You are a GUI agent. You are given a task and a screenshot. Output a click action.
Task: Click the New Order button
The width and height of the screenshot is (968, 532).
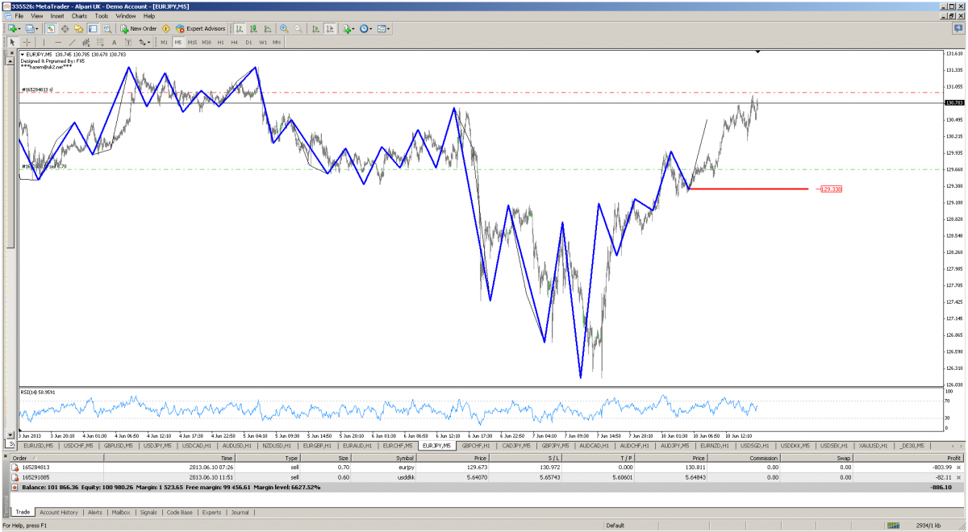[x=138, y=28]
